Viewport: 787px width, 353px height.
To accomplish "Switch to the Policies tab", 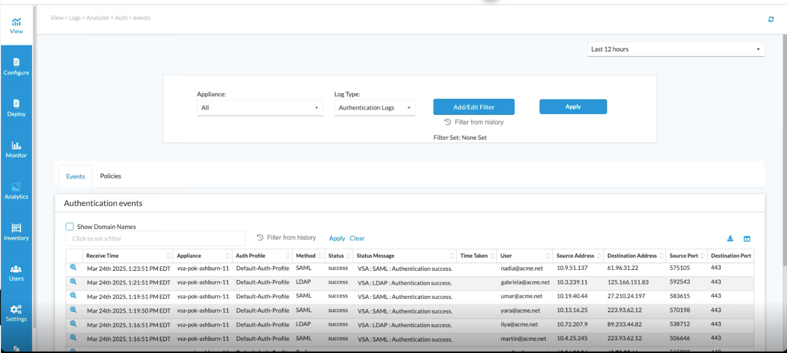I will coord(111,176).
